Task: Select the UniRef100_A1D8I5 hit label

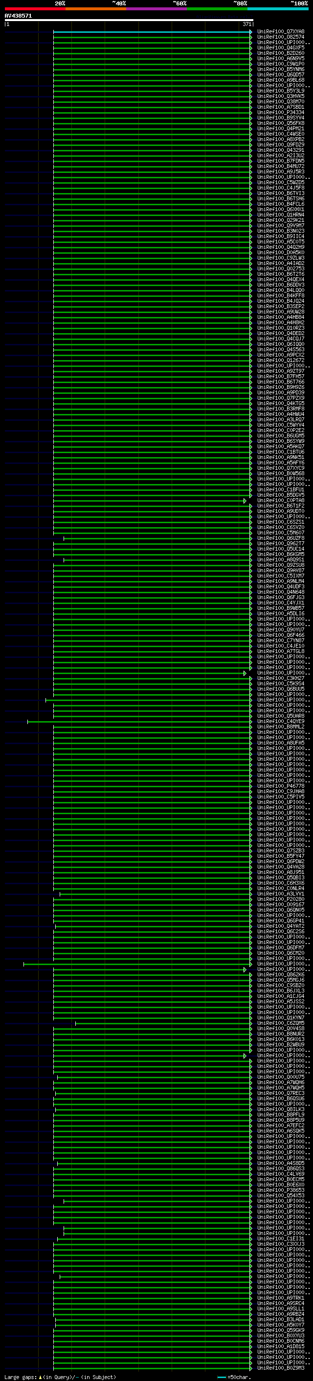Action: click(x=281, y=1346)
